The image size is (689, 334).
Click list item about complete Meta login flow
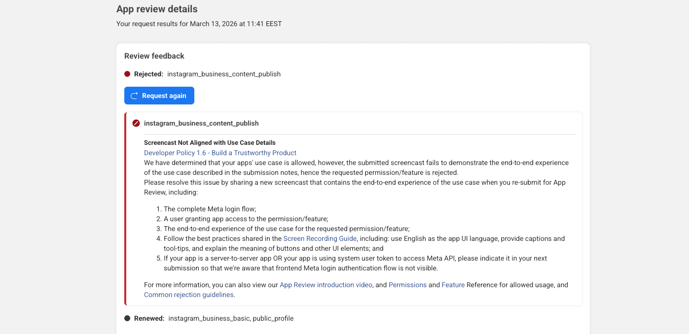210,209
